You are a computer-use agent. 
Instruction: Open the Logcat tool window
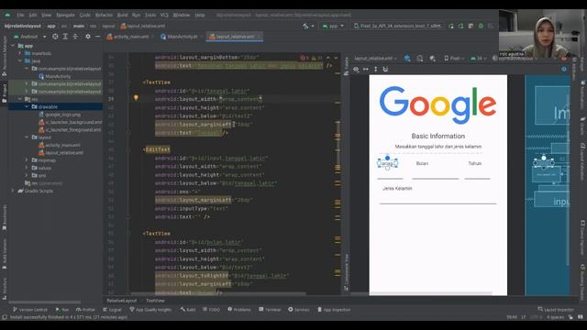112,310
